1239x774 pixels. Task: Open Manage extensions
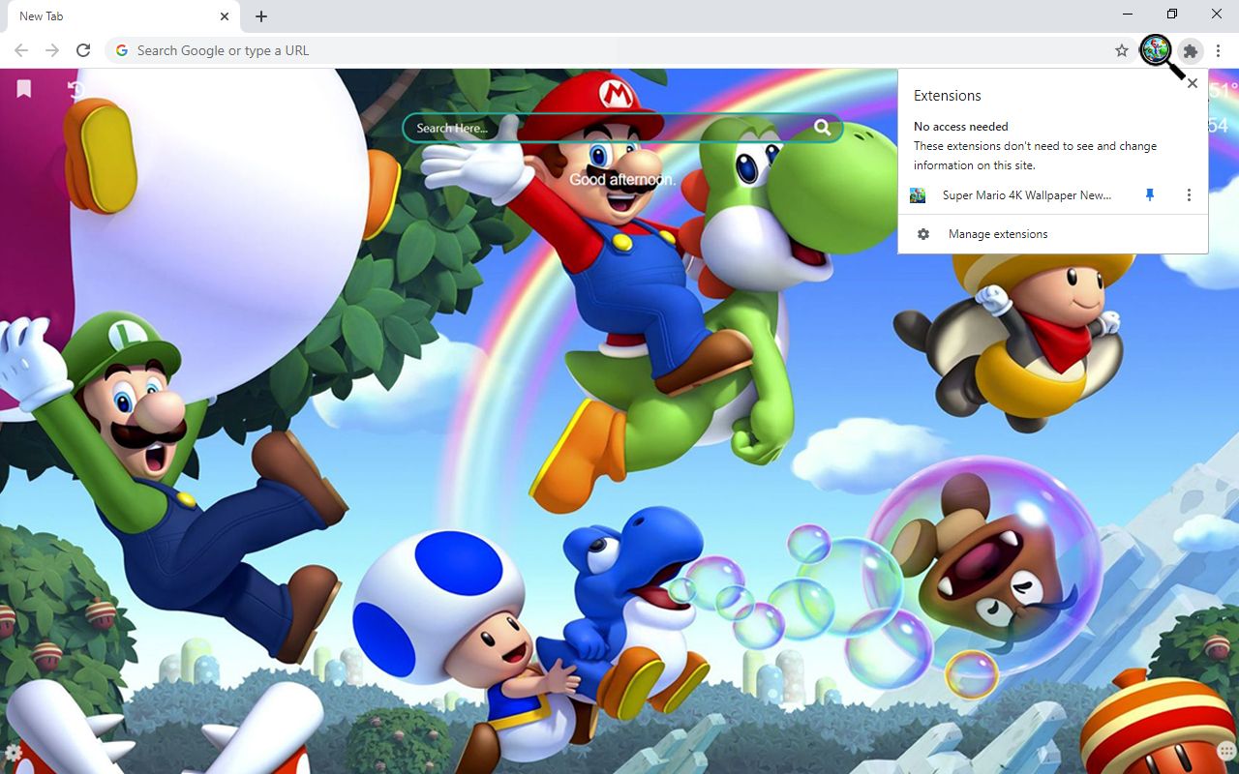pos(997,233)
